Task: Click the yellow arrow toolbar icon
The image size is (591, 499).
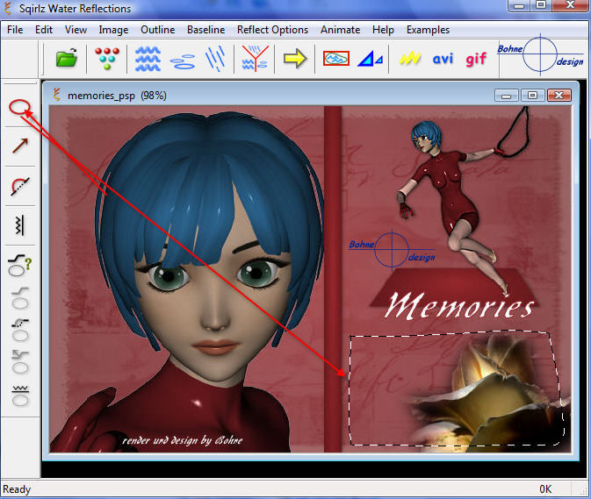Action: coord(295,59)
